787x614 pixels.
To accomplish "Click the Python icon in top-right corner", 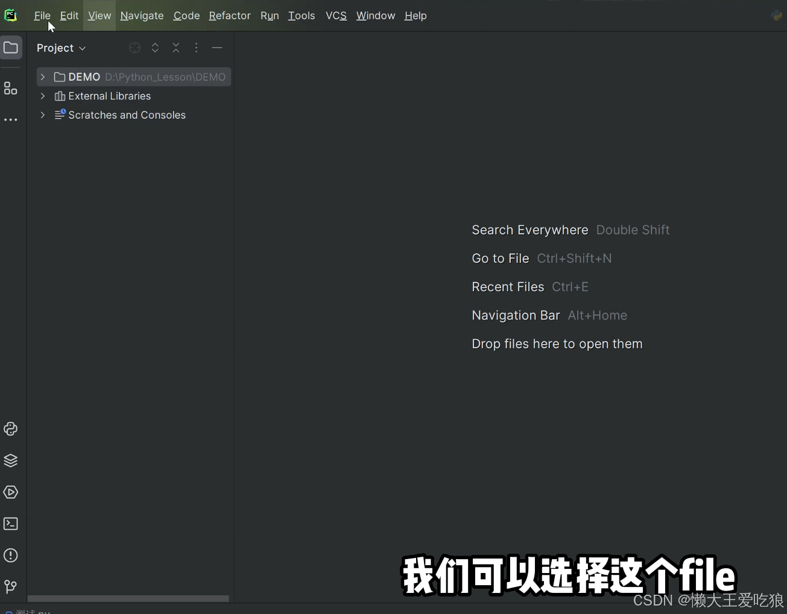I will pos(777,16).
